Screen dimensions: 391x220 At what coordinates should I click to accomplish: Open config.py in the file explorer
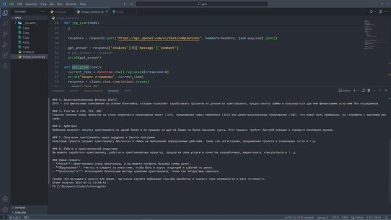click(29, 52)
